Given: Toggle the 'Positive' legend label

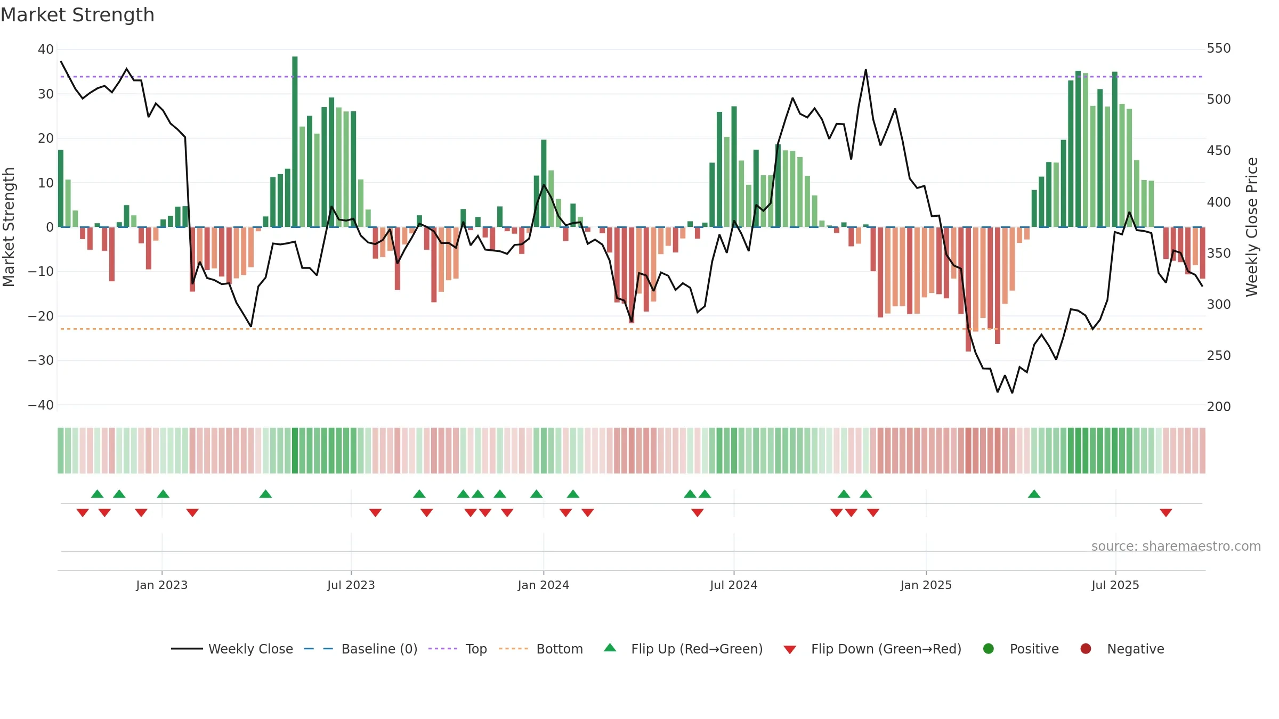Looking at the screenshot, I should (1034, 649).
